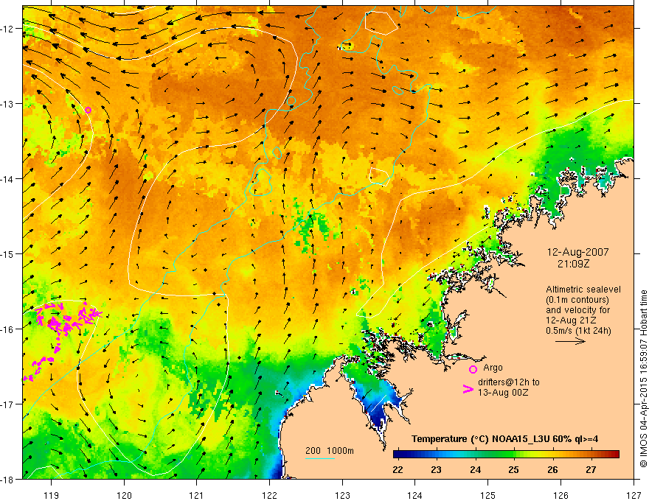Viewport: 649px width, 501px height.
Task: Click longitude axis label '123'
Action: tap(342, 495)
